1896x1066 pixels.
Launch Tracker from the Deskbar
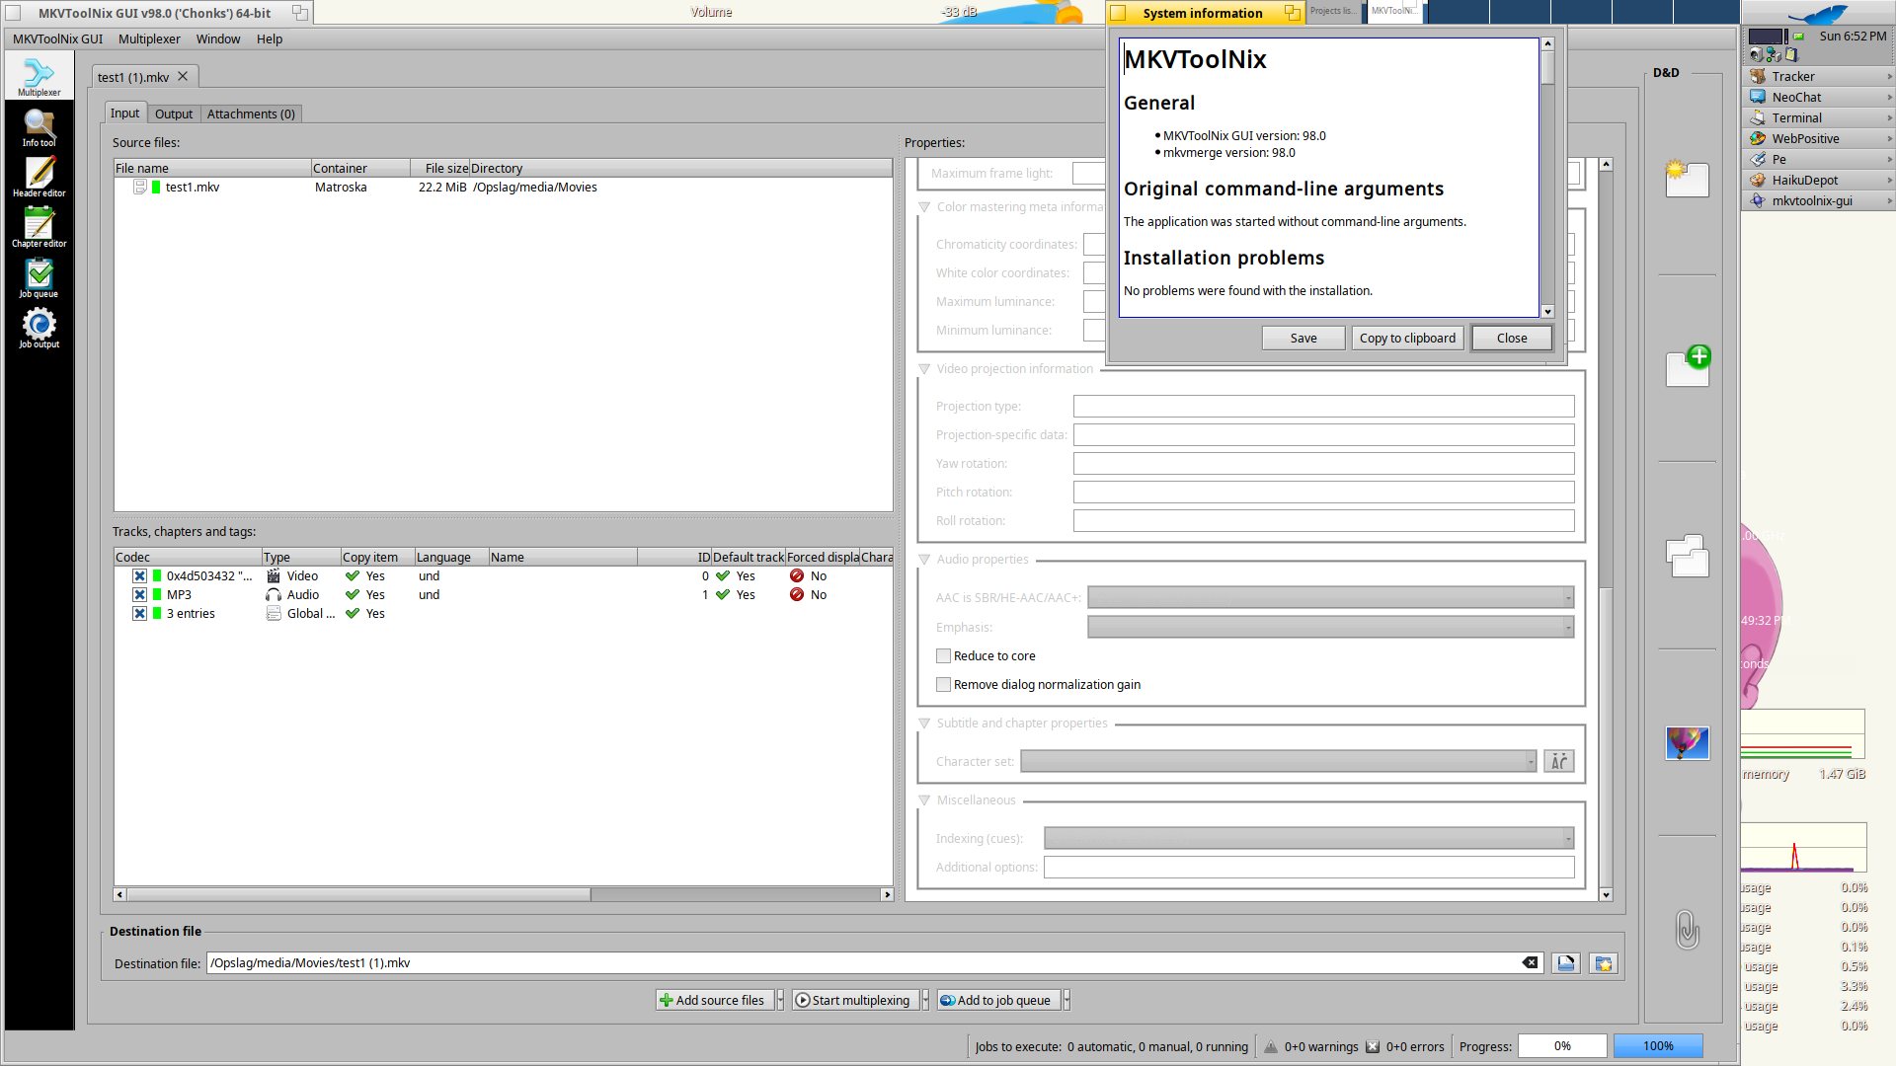click(1817, 76)
